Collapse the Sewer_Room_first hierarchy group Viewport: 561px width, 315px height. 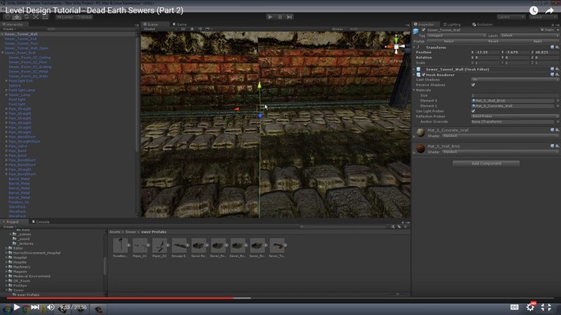2,53
